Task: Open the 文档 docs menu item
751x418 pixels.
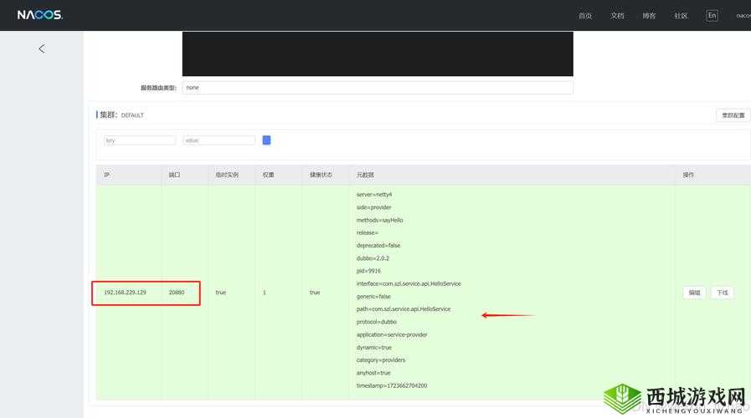Action: point(617,16)
